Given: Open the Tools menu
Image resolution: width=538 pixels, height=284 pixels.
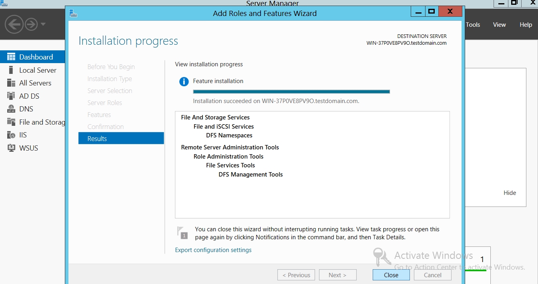Looking at the screenshot, I should (473, 25).
